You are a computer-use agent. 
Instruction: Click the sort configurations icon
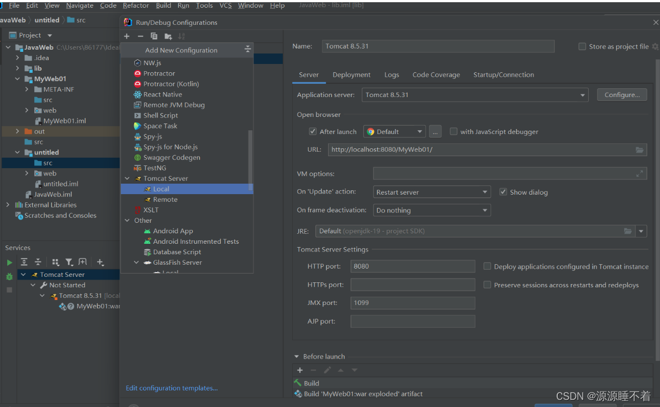(x=181, y=36)
